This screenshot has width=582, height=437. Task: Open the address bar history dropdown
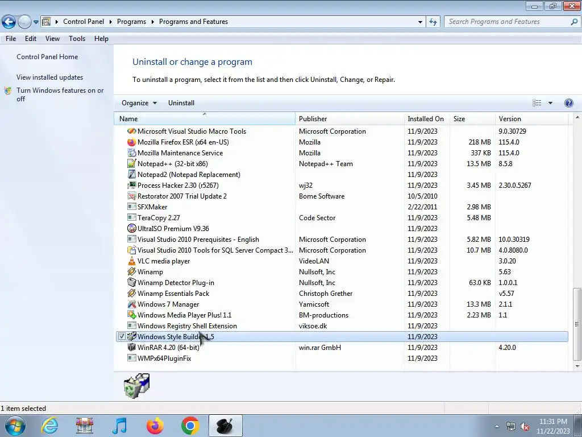click(x=420, y=22)
